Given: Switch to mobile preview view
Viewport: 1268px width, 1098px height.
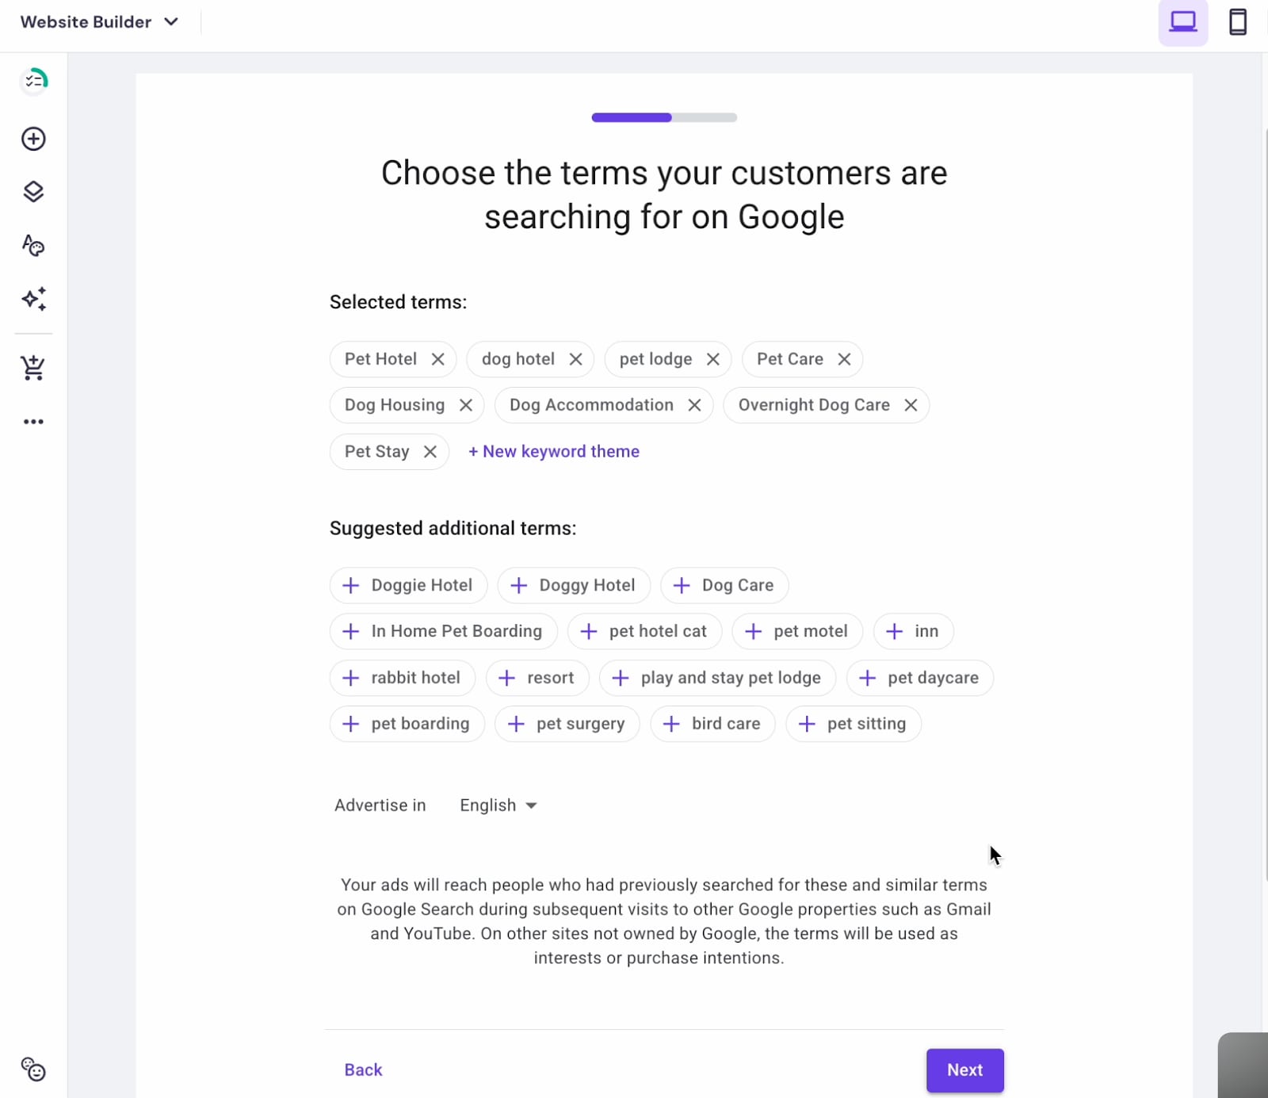Looking at the screenshot, I should click(x=1237, y=22).
